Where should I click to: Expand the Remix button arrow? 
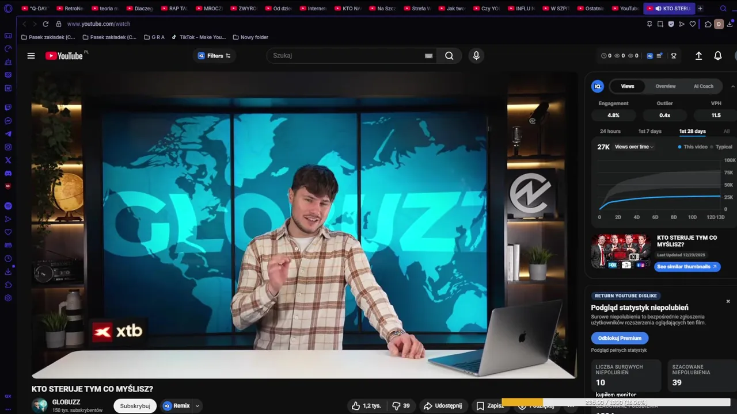(x=197, y=406)
